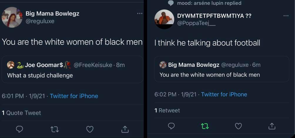Open more options for DYWMTETPFTBWMTIYA tweet
Viewport: 295px width, 138px height.
click(286, 16)
